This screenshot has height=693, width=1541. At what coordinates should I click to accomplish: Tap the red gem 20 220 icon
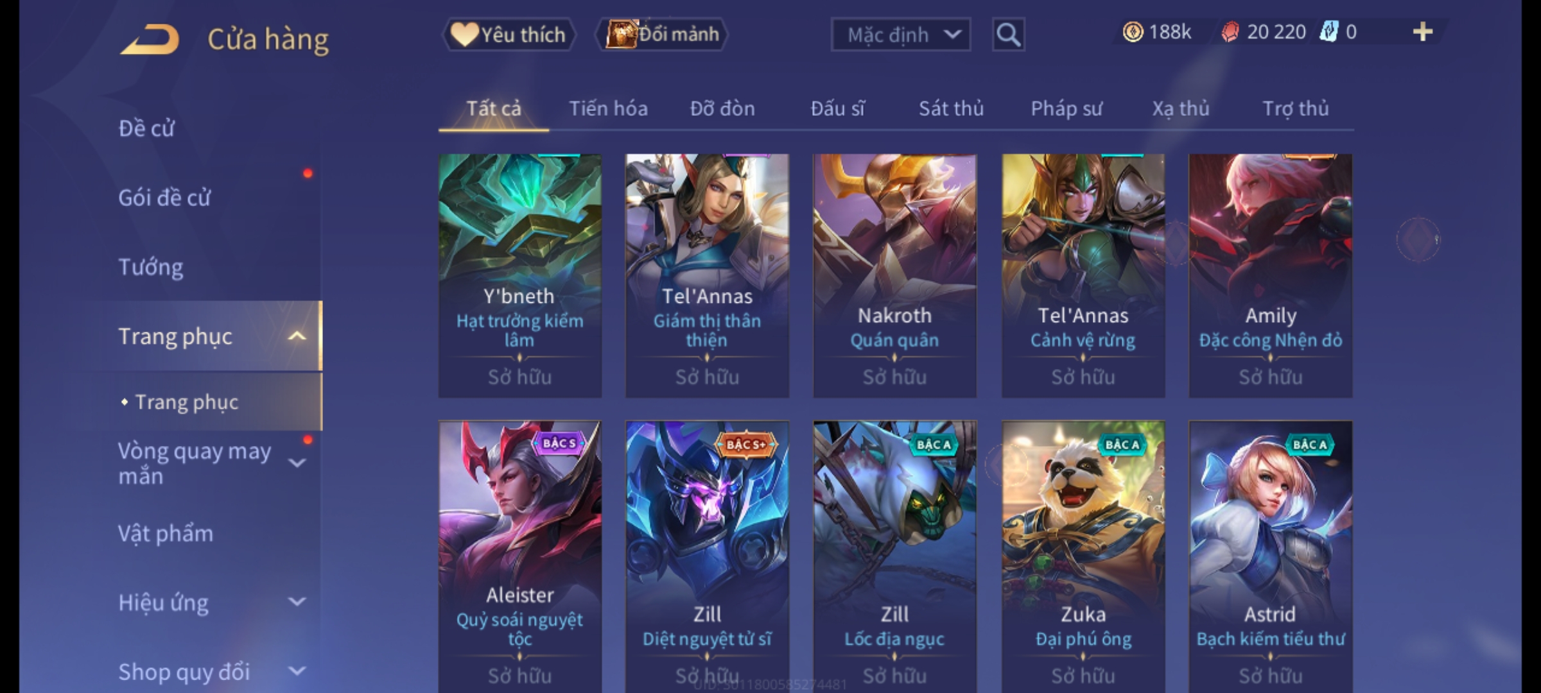pyautogui.click(x=1230, y=32)
